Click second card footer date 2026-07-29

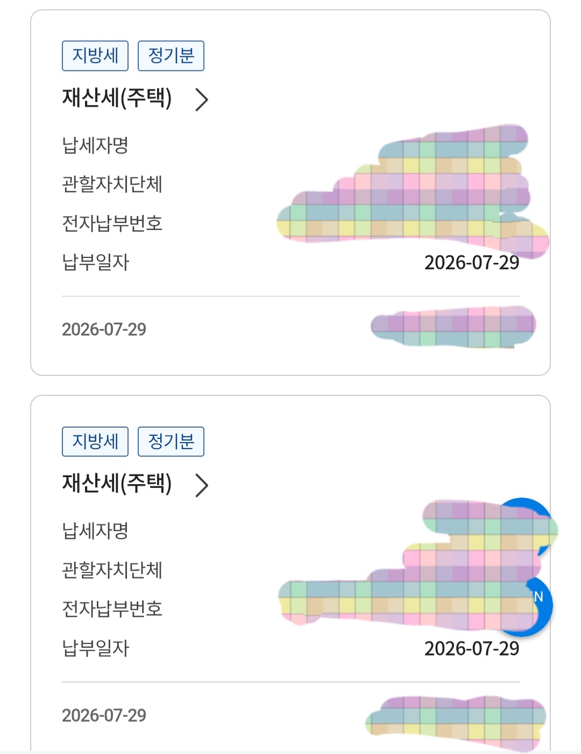pyautogui.click(x=104, y=715)
